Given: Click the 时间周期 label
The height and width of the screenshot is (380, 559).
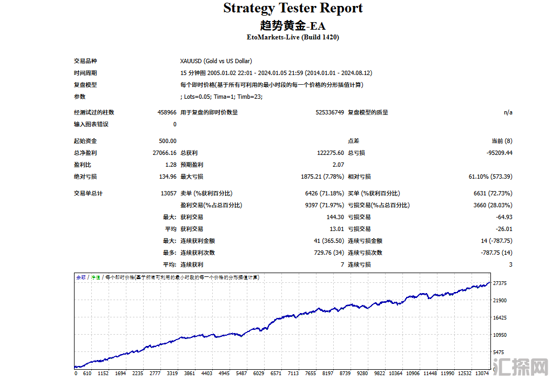Looking at the screenshot, I should pos(85,73).
